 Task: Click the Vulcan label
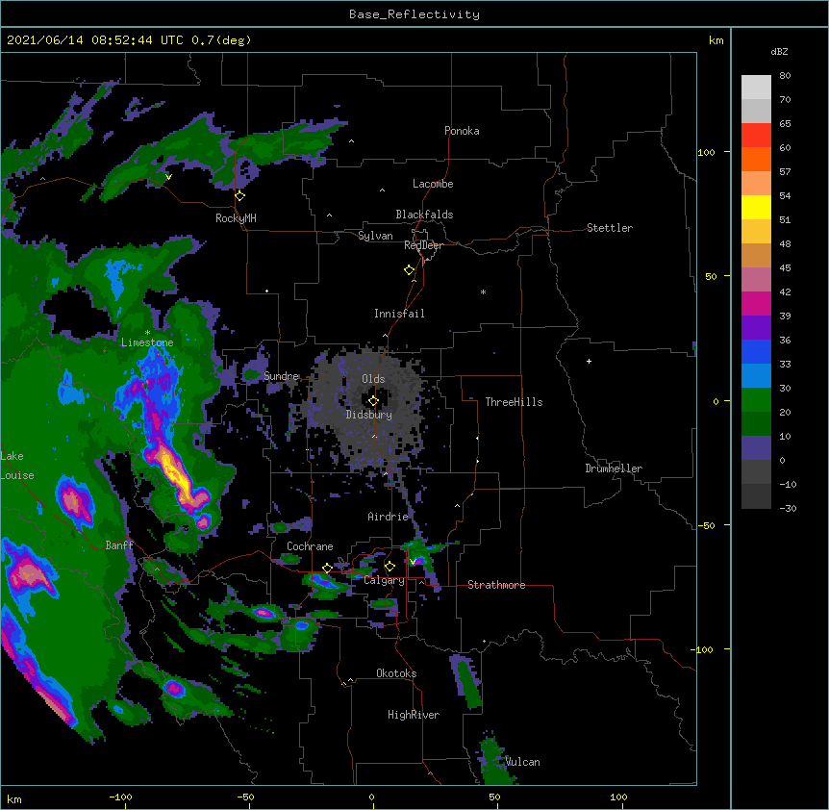522,762
